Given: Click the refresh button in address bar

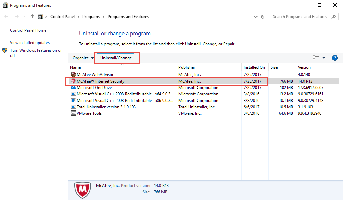Looking at the screenshot, I should [263, 17].
